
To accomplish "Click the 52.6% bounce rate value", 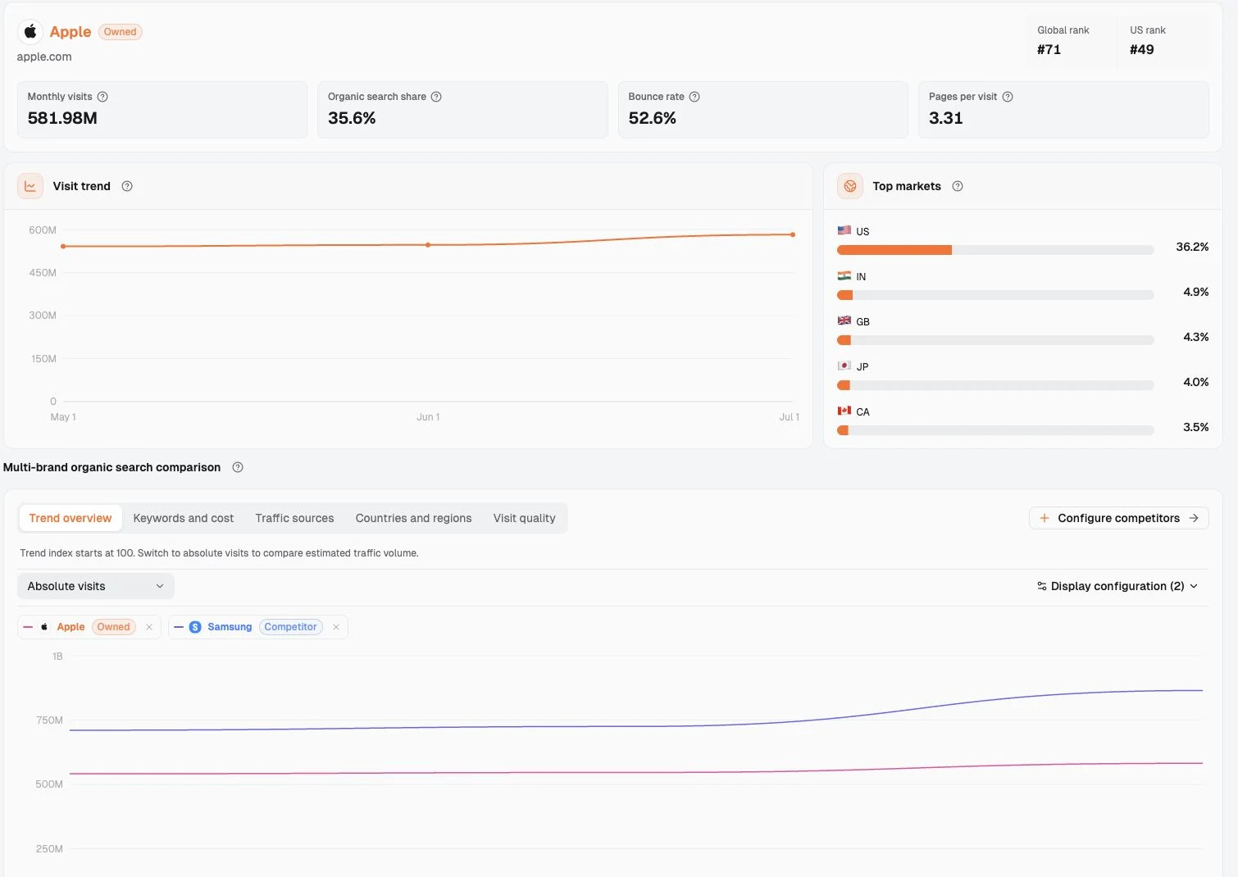I will point(652,118).
